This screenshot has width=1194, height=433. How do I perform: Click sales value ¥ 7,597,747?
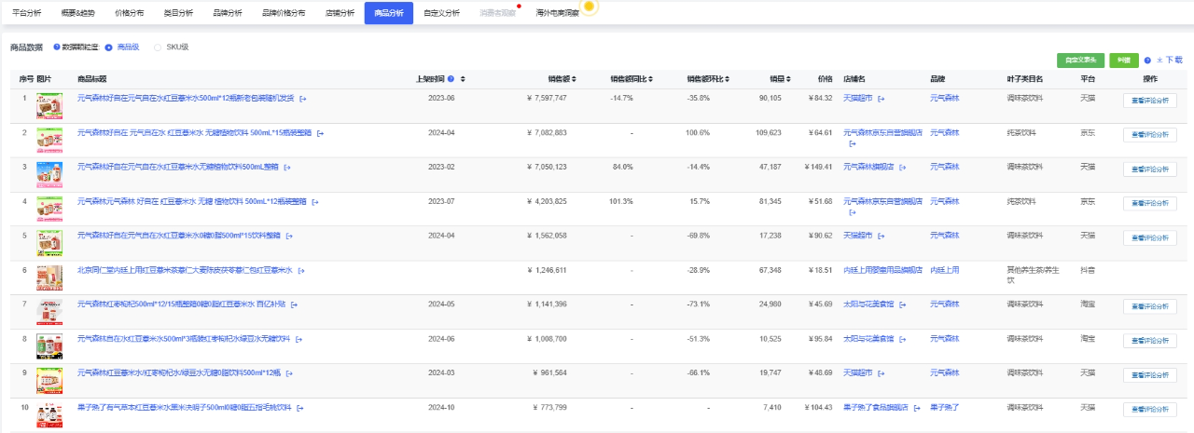pos(547,98)
